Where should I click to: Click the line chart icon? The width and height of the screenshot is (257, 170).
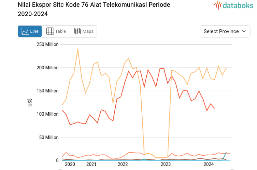coord(25,31)
